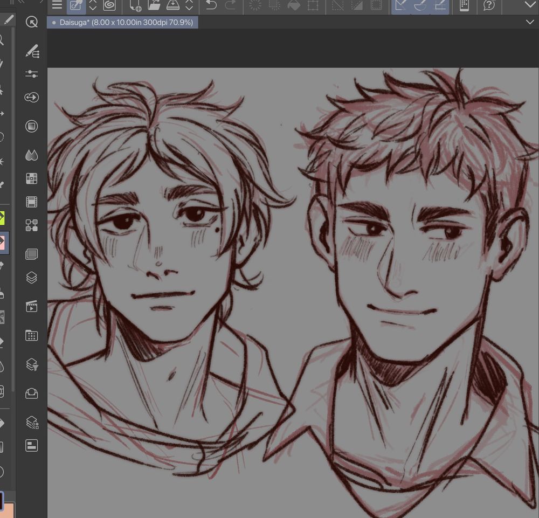This screenshot has width=539, height=518.
Task: Open the color mixing droplets palette icon
Action: coord(32,155)
